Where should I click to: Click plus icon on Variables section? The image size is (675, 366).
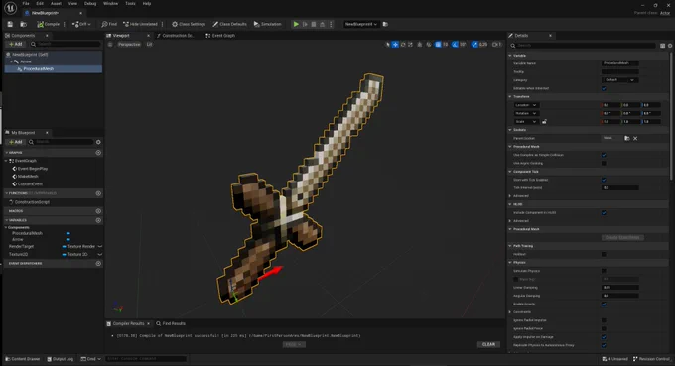tap(98, 220)
